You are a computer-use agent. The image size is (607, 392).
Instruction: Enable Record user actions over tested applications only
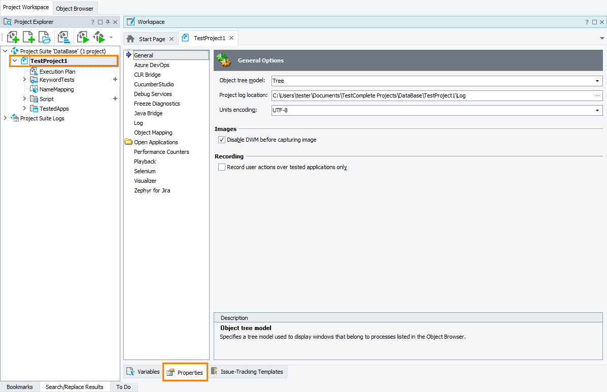(222, 167)
